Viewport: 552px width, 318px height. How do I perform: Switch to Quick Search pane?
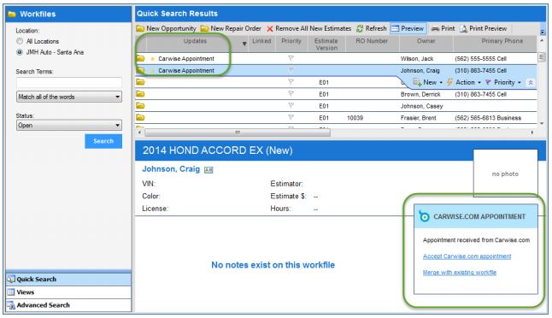click(68, 280)
